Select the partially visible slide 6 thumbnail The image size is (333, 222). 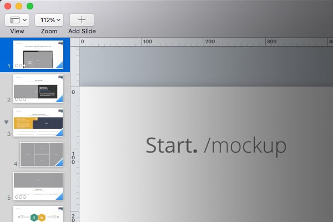coord(38,215)
